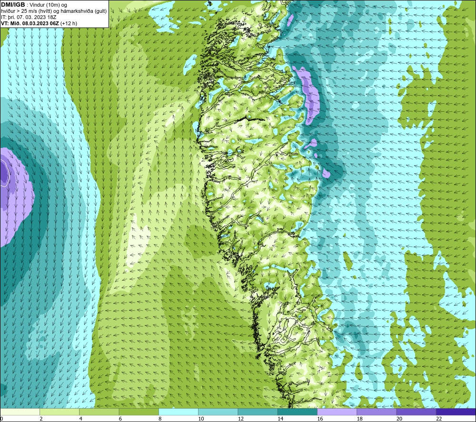The height and width of the screenshot is (422, 476).
Task: Click the 18–20 m/s purple legend swatch
Action: (x=377, y=412)
